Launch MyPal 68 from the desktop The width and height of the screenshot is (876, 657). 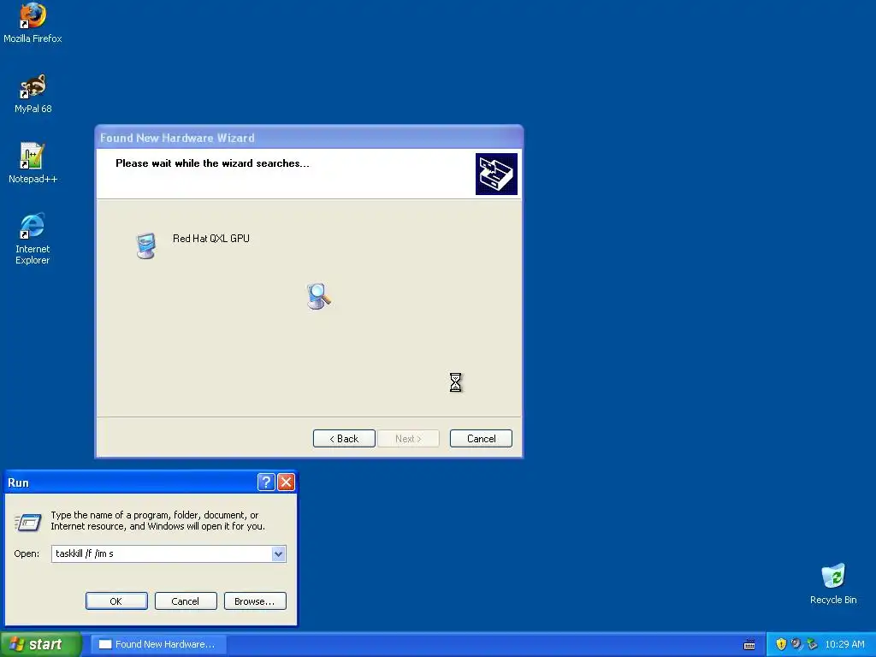[x=33, y=92]
